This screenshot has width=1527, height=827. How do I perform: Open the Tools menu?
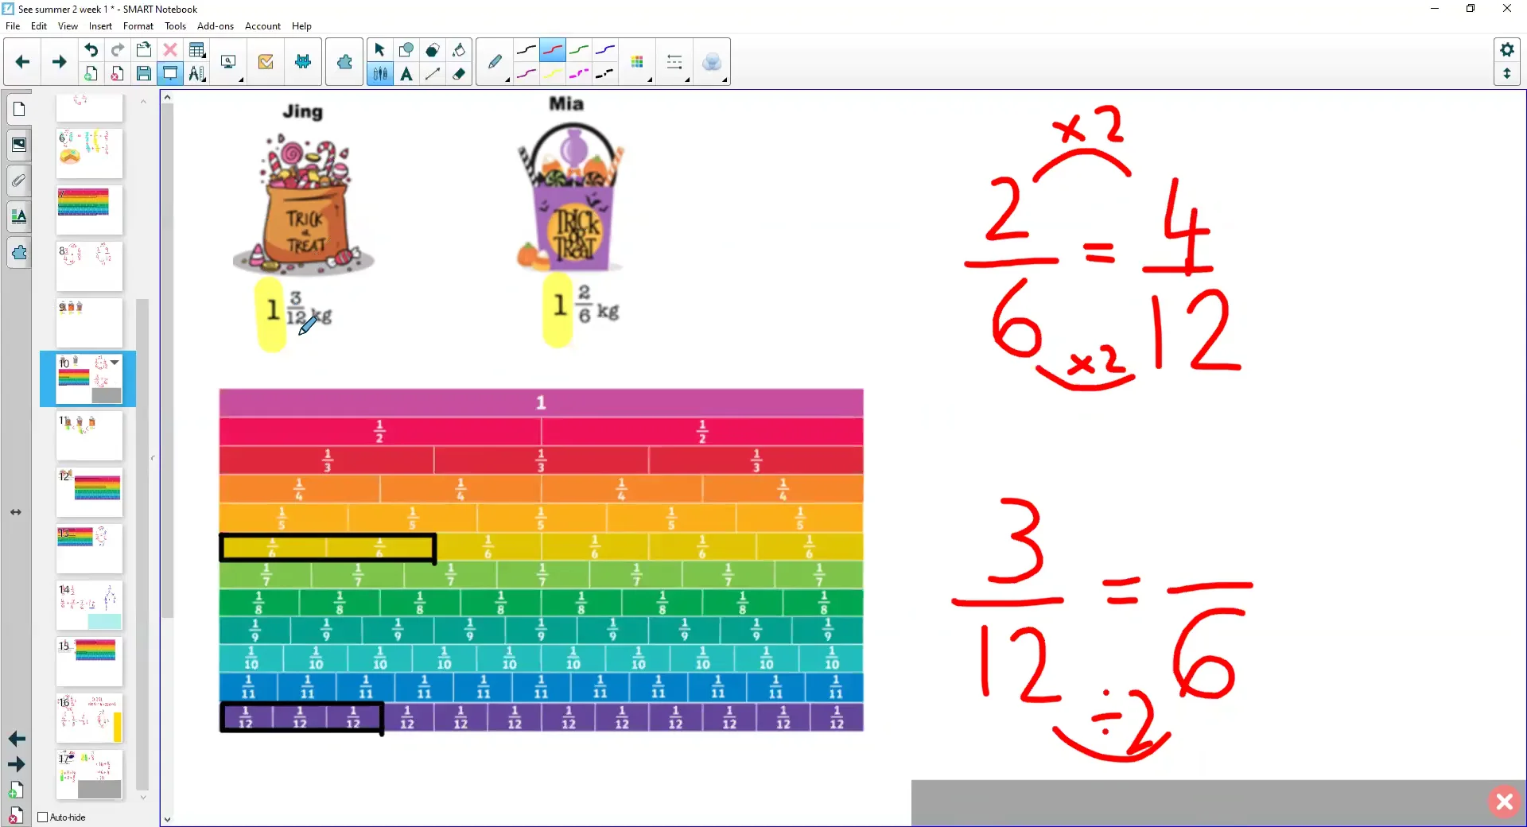click(x=175, y=26)
